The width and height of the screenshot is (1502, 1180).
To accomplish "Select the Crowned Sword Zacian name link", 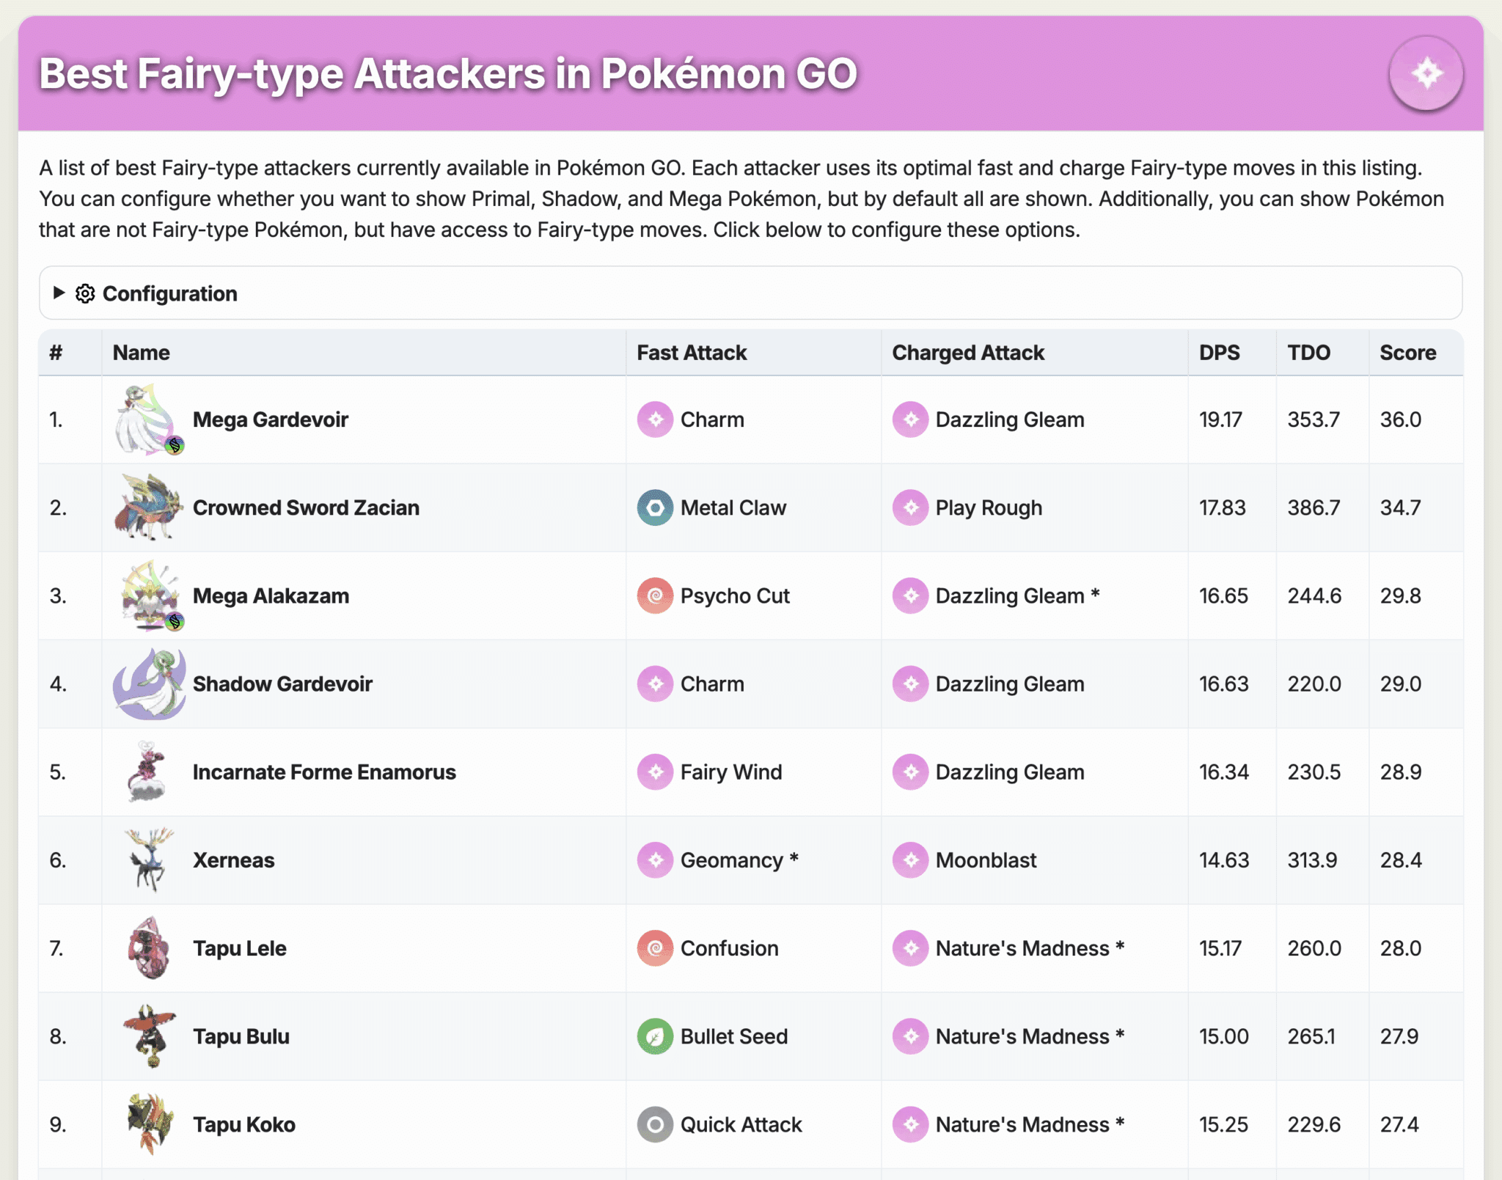I will [x=306, y=507].
